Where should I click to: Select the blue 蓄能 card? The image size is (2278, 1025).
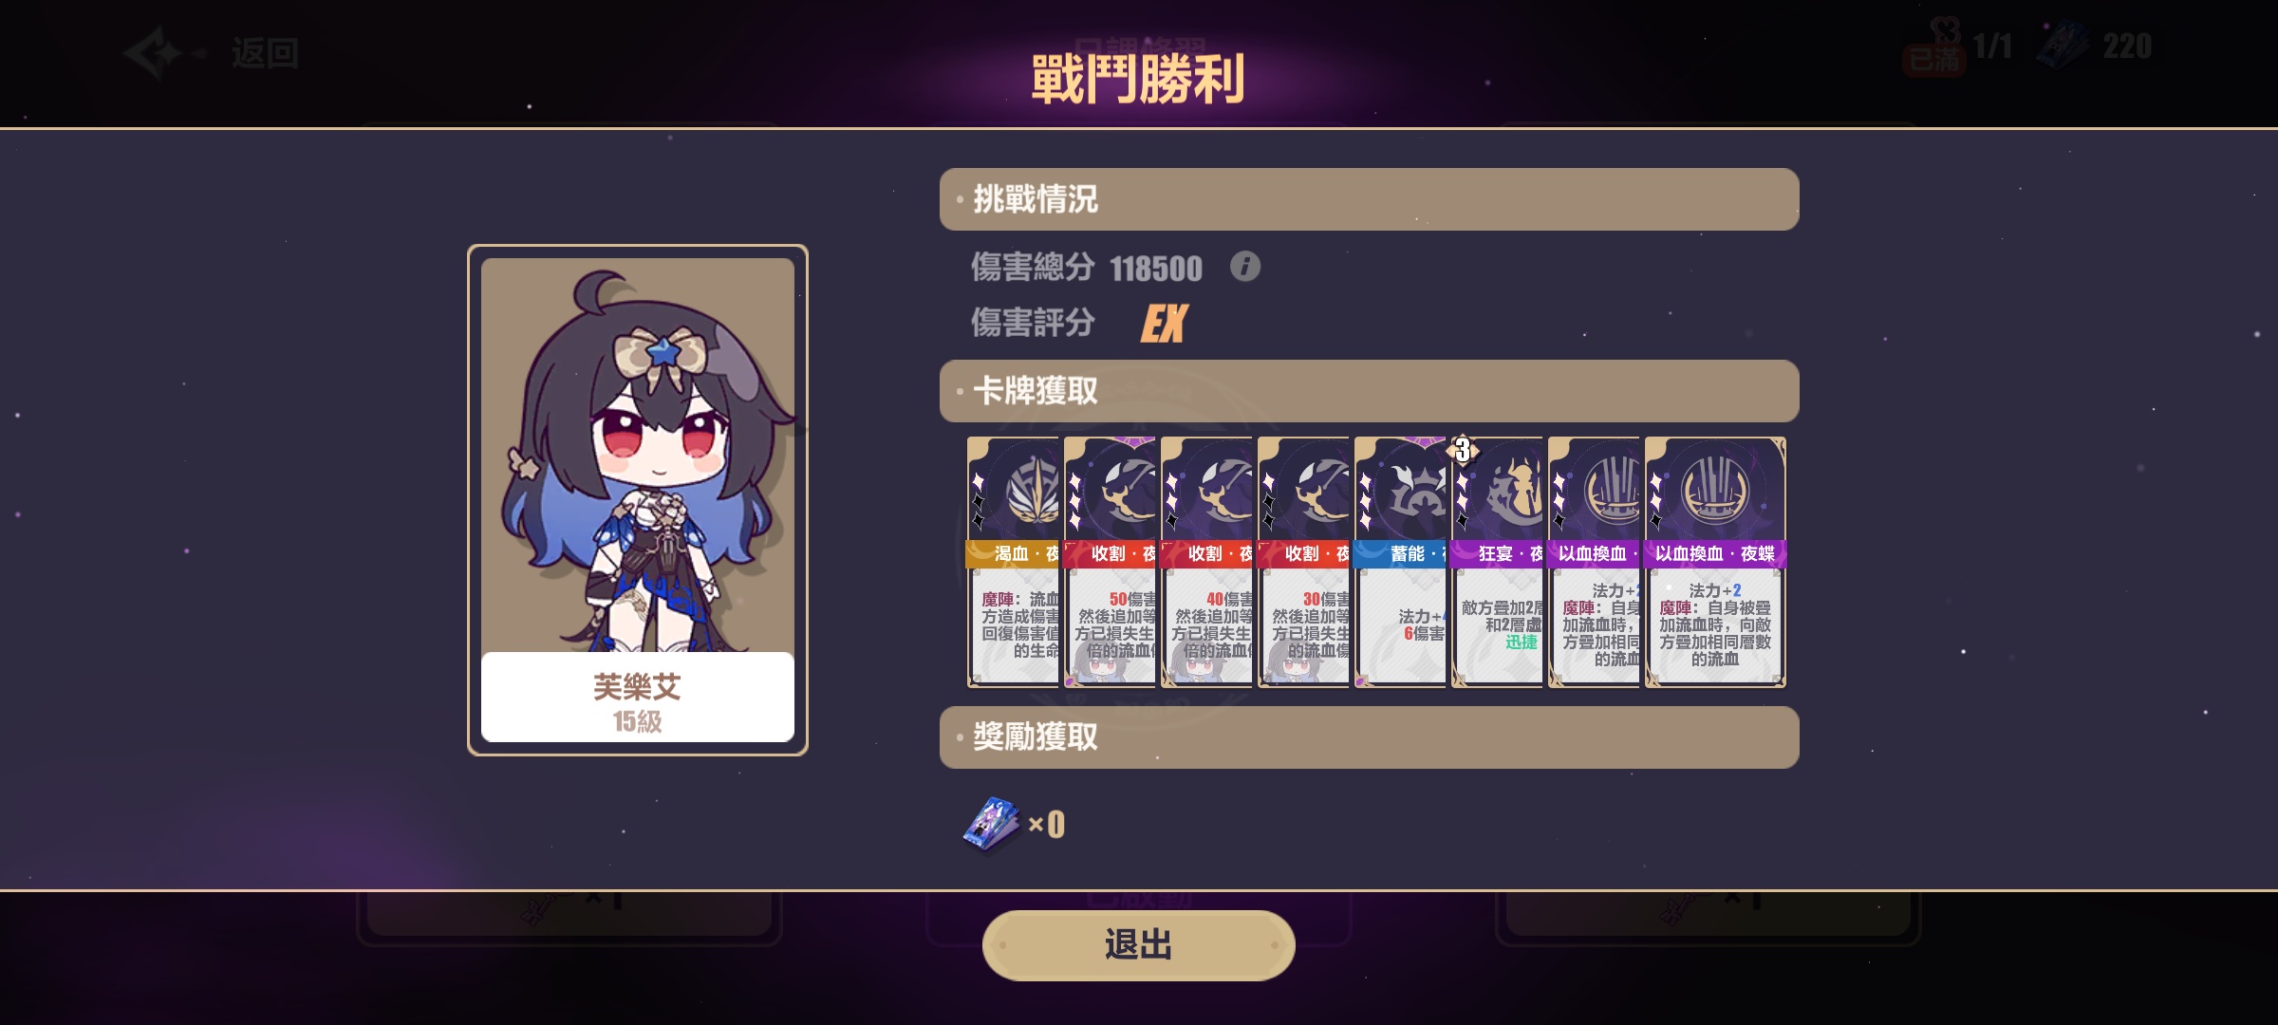tap(1400, 562)
